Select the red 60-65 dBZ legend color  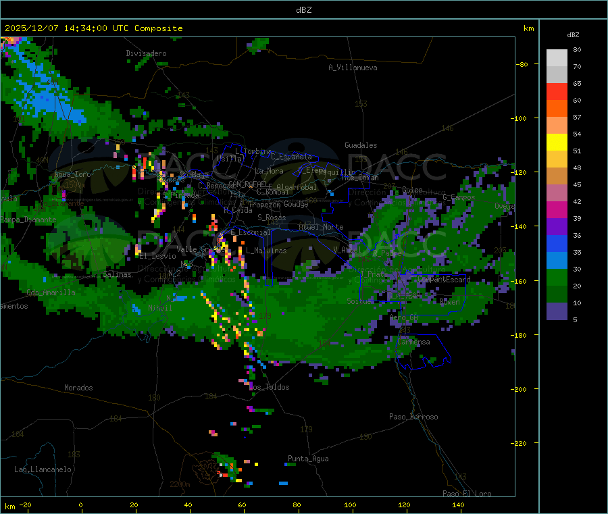coord(557,92)
